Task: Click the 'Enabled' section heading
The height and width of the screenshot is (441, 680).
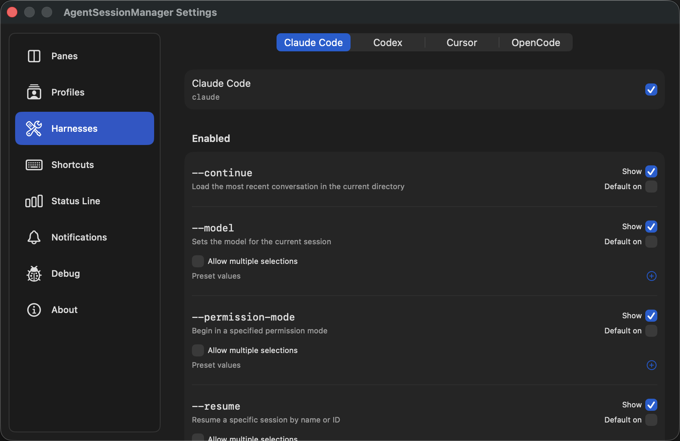Action: [211, 139]
